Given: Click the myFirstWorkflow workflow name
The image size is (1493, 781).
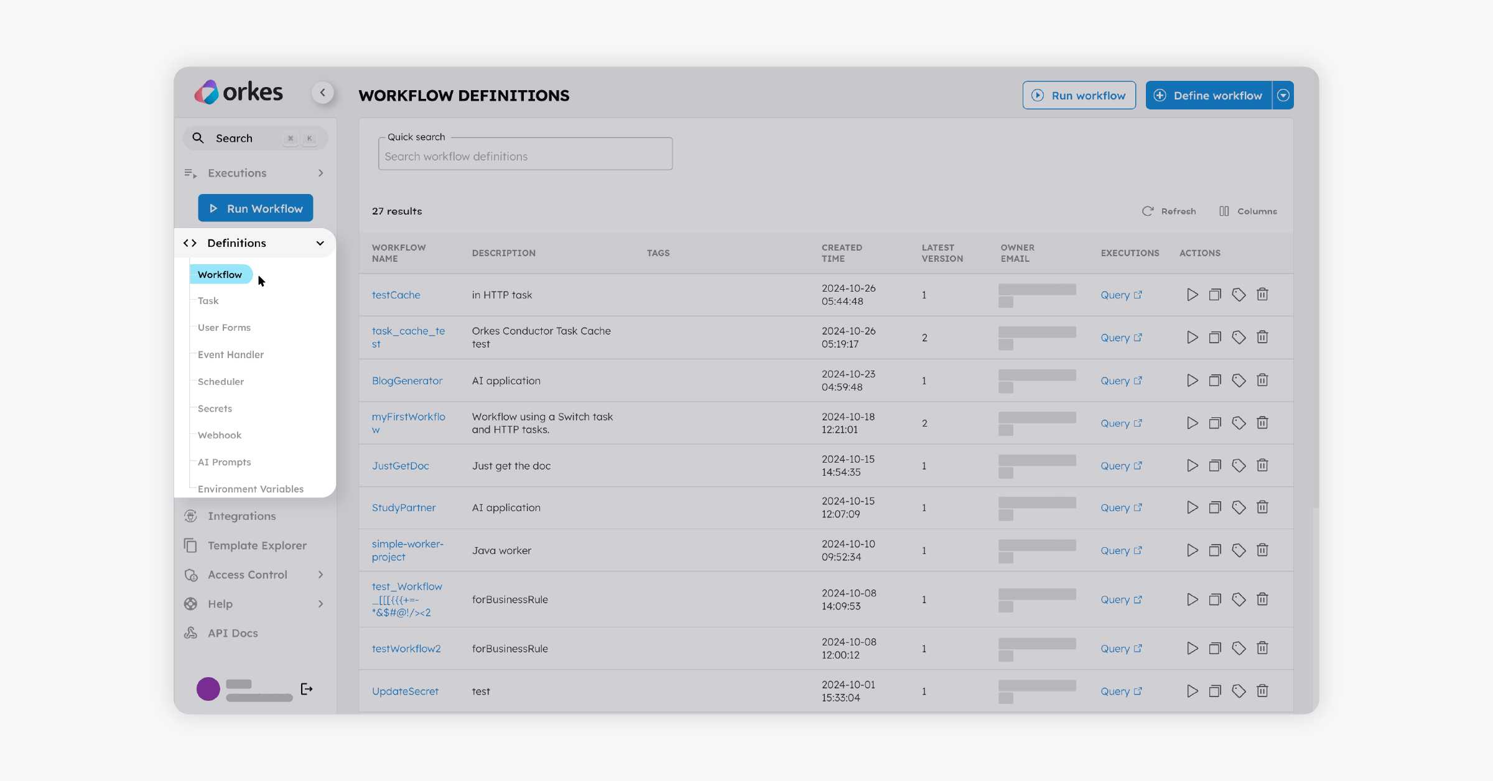Looking at the screenshot, I should tap(409, 423).
